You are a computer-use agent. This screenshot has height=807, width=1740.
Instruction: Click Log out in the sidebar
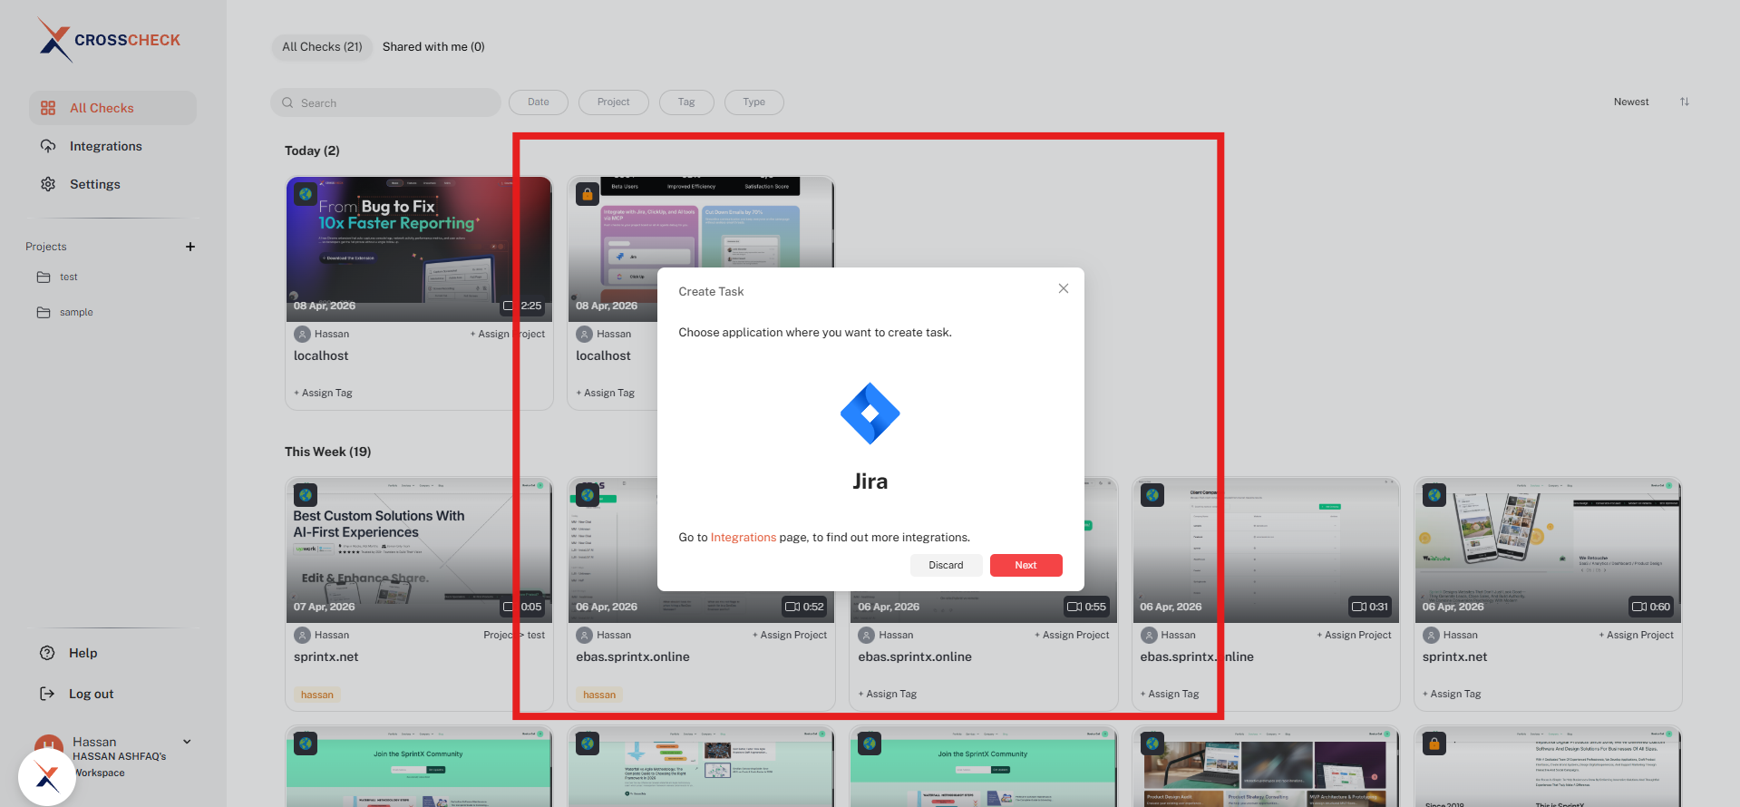pyautogui.click(x=91, y=694)
